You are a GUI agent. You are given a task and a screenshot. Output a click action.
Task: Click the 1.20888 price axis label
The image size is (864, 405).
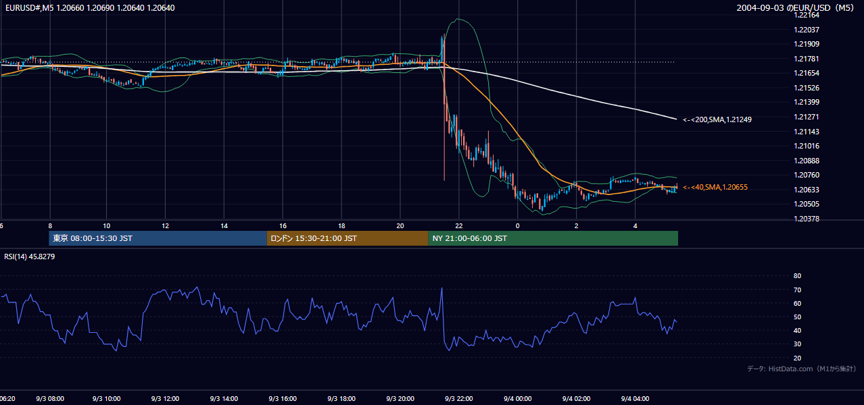[x=806, y=161]
